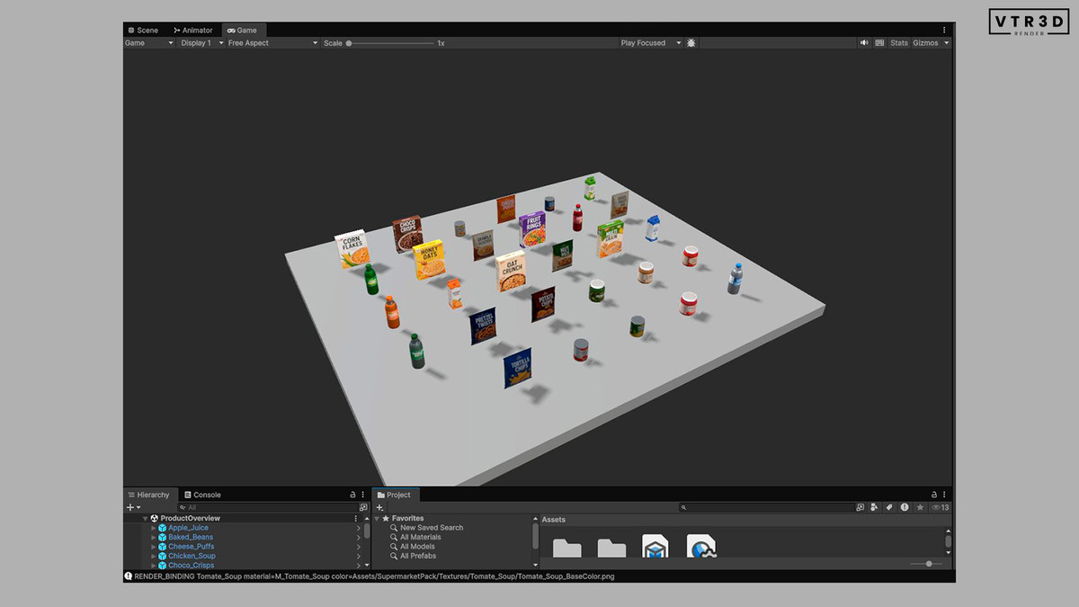
Task: Open the Game view mode dropdown
Action: click(x=149, y=42)
